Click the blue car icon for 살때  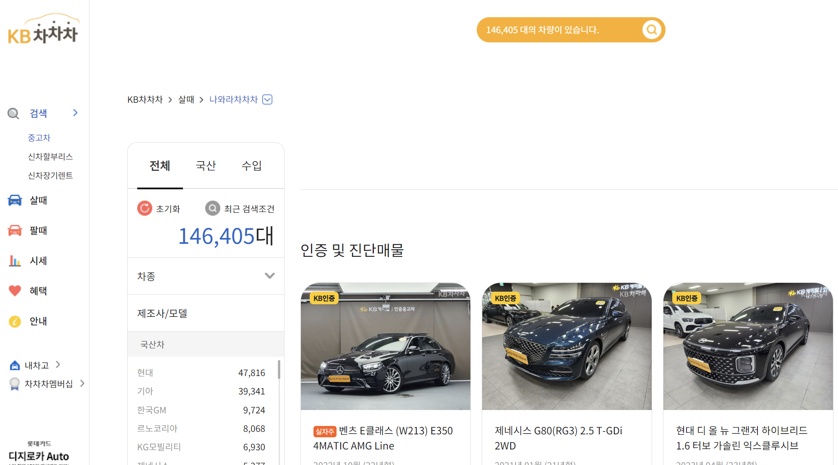pyautogui.click(x=15, y=200)
